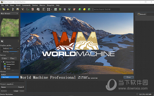
Task: Toggle the Scalers display guide checkbox
Action: pyautogui.click(x=2, y=49)
